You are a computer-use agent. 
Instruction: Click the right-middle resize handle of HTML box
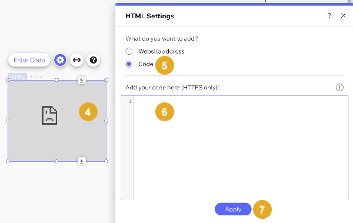pyautogui.click(x=106, y=121)
